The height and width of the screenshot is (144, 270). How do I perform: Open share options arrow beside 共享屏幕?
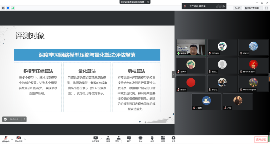click(x=101, y=139)
